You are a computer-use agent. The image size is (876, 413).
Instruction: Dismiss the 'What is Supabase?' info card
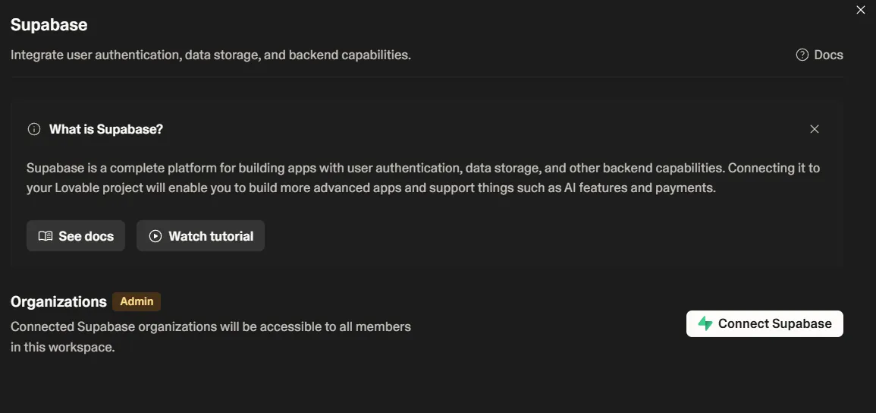(x=815, y=129)
